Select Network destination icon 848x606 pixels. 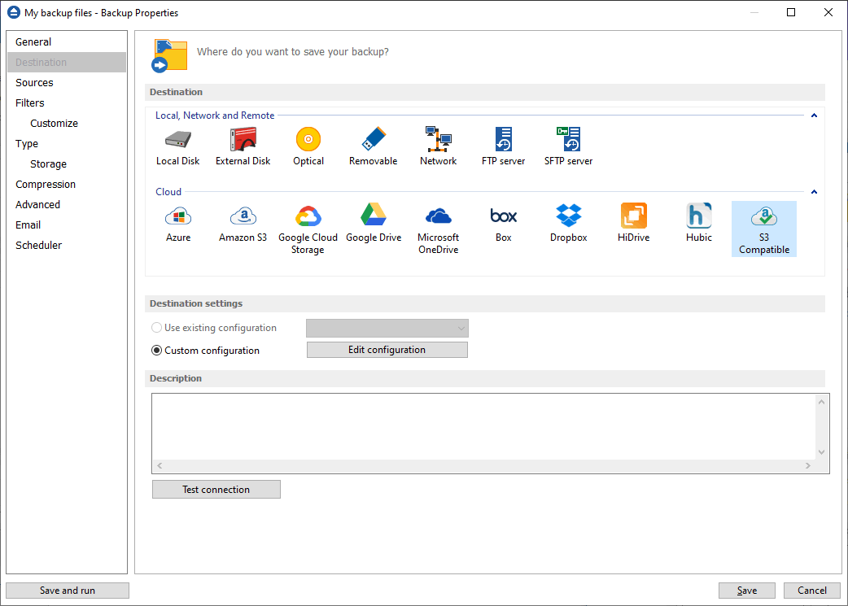pos(438,146)
